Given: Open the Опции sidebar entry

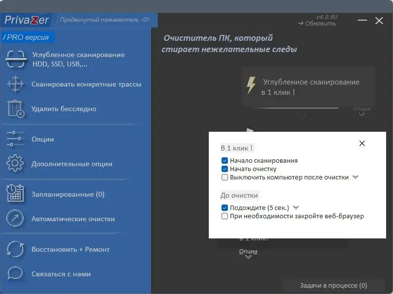Looking at the screenshot, I should pos(43,139).
